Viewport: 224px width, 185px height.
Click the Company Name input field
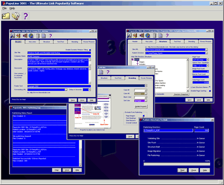(59, 57)
